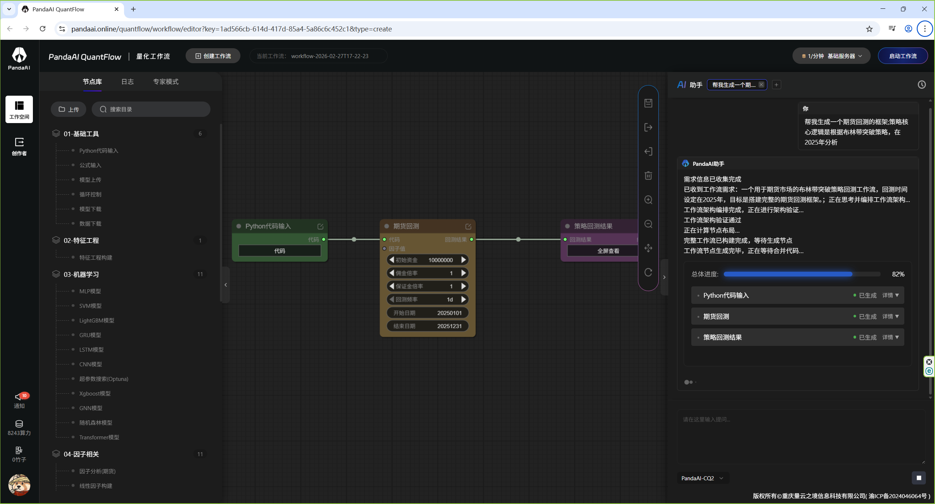Click the 上传 upload button
935x504 pixels.
[69, 110]
